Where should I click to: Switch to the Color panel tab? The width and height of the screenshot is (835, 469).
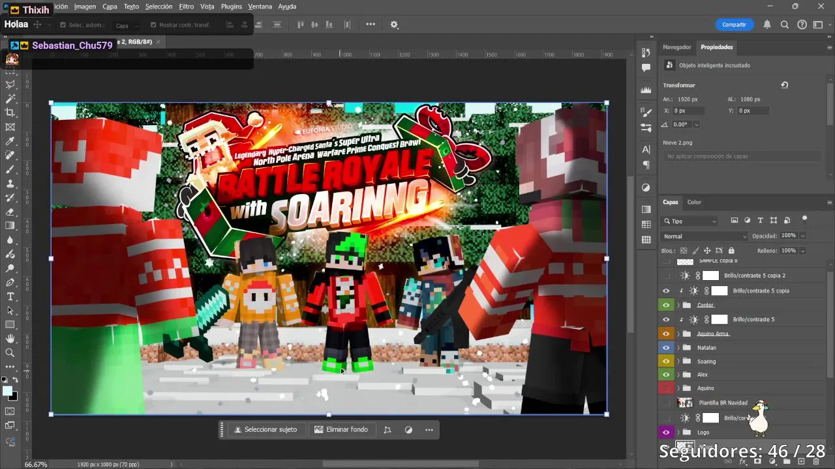(694, 202)
